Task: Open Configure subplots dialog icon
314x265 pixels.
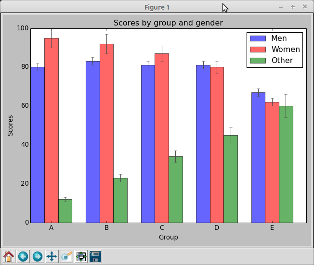Action: point(81,256)
